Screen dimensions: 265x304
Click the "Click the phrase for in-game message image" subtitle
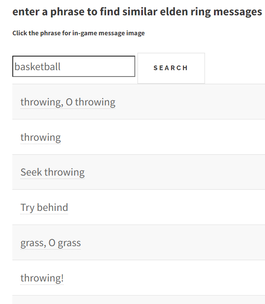pos(79,33)
